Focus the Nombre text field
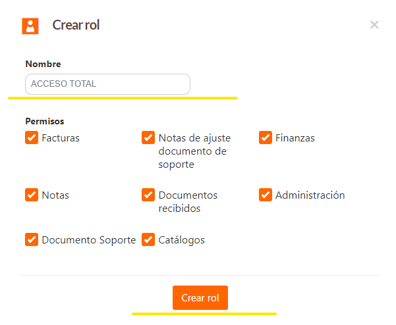Image resolution: width=396 pixels, height=325 pixels. pos(107,84)
